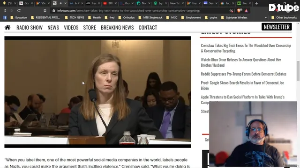Close the active Infowars tab
Viewport: 300px width, 168px height.
point(66,3)
